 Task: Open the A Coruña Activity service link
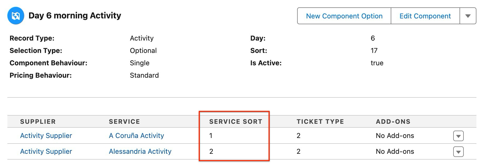click(x=136, y=136)
